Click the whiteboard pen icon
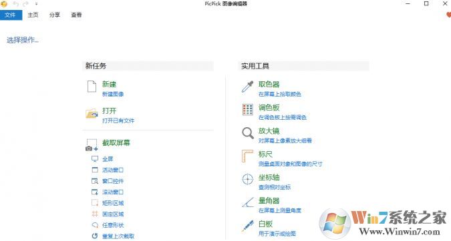 click(248, 226)
